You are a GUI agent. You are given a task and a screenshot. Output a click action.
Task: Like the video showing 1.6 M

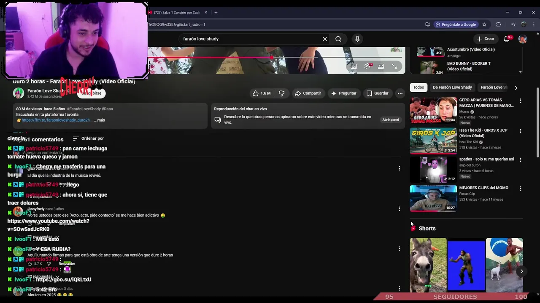click(262, 93)
